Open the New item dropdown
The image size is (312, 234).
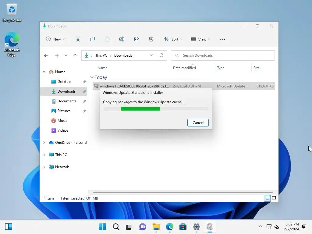coord(55,39)
